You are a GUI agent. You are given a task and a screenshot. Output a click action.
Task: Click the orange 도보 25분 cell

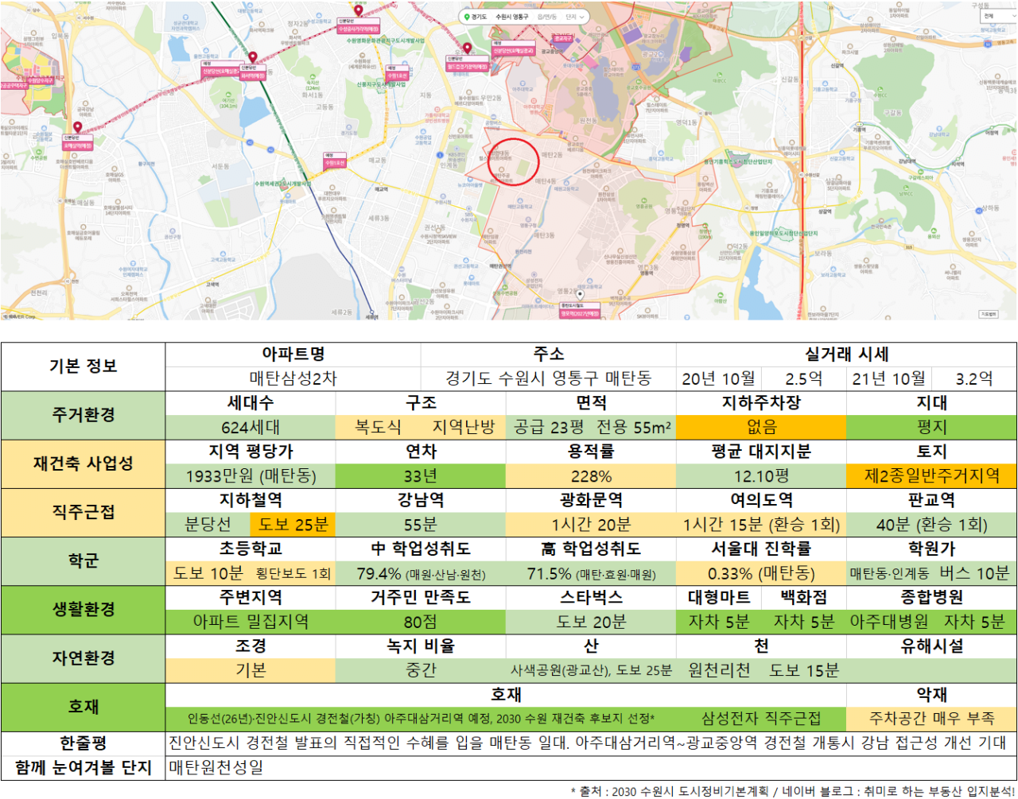point(293,525)
